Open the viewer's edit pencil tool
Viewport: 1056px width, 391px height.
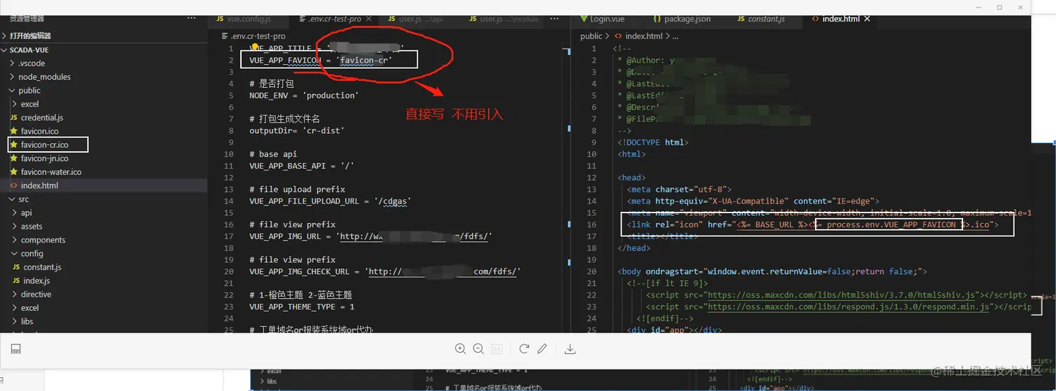542,348
